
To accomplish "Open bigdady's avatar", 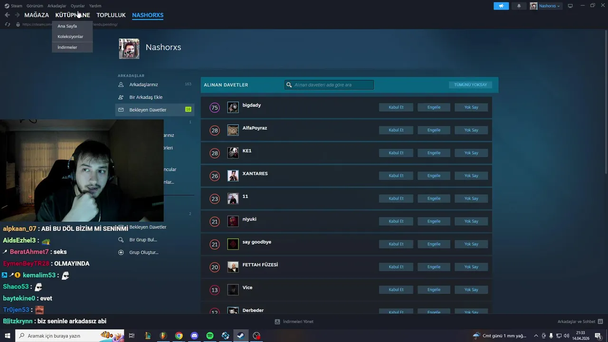I will [x=233, y=107].
